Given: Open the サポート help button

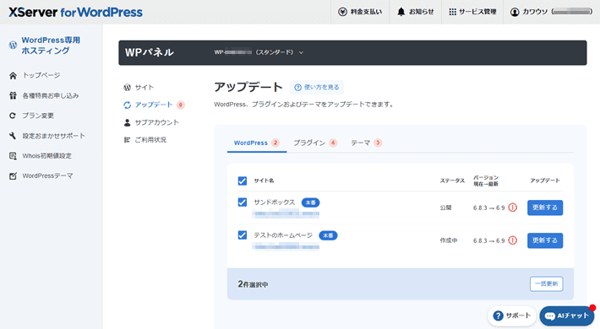Looking at the screenshot, I should (512, 316).
